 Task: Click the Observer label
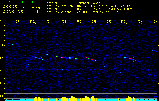pos(51,3)
